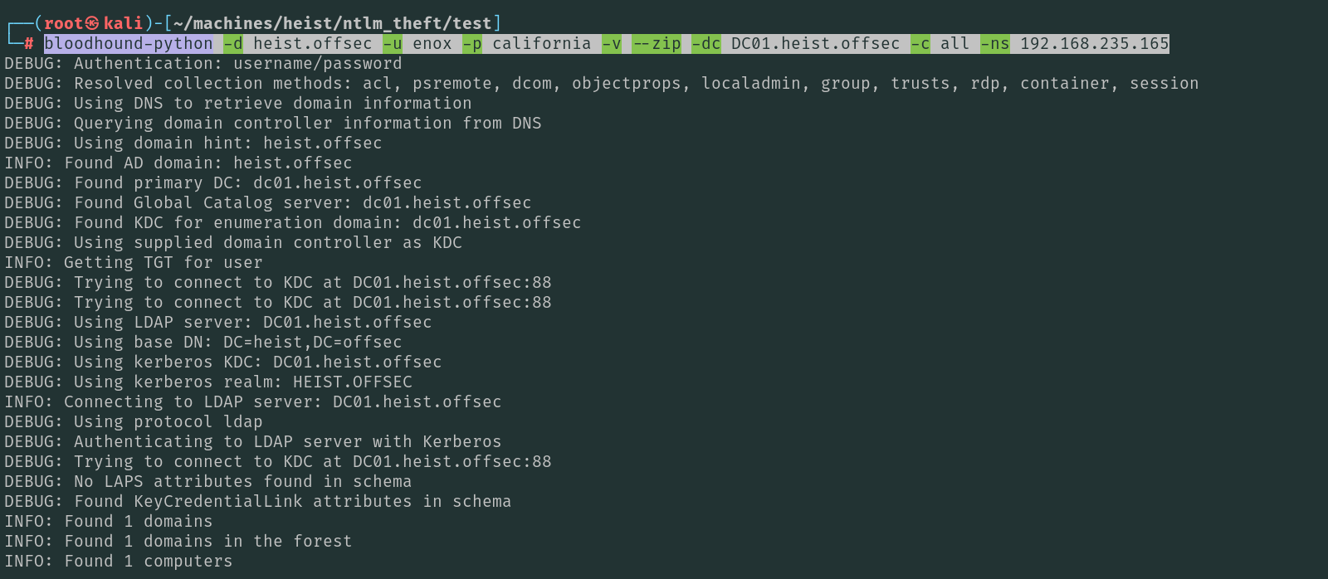Click the -dc flag in the command
Screen dimensions: 1328x579
706,43
